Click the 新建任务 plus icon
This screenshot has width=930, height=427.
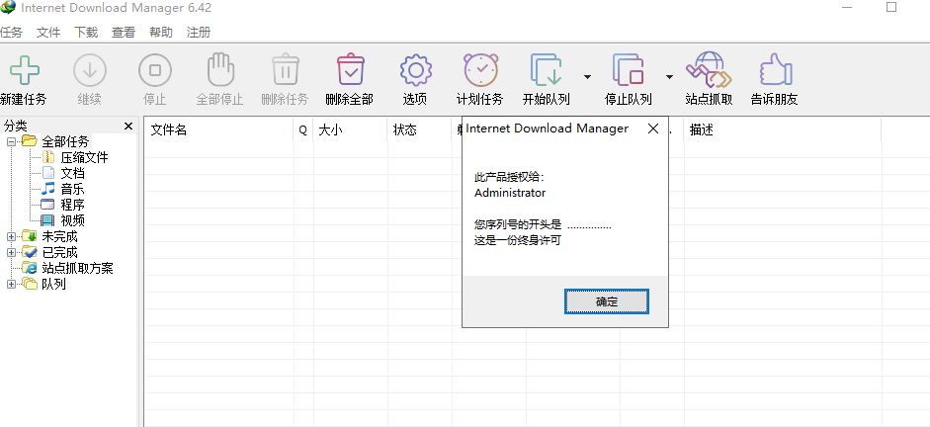[25, 70]
